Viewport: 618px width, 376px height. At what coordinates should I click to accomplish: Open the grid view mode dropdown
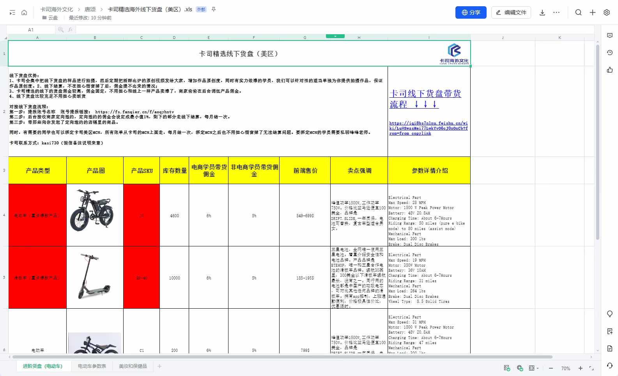533,368
